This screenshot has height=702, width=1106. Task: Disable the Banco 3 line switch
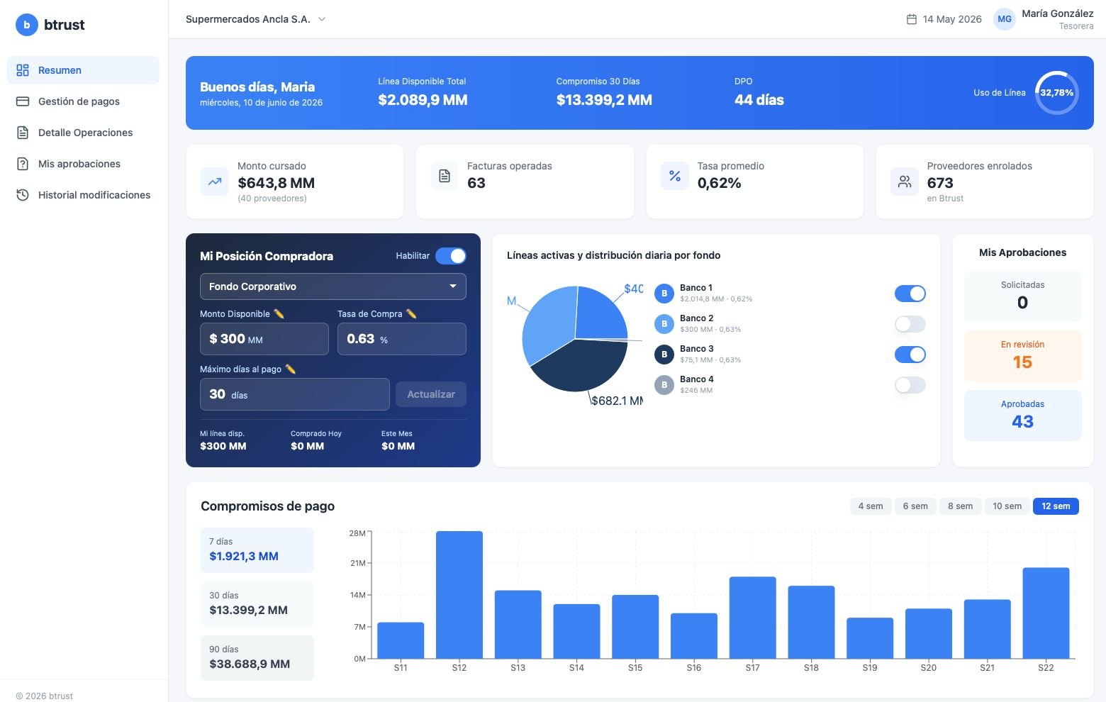click(x=910, y=355)
